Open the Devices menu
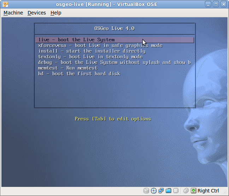229x196 pixels. click(37, 13)
